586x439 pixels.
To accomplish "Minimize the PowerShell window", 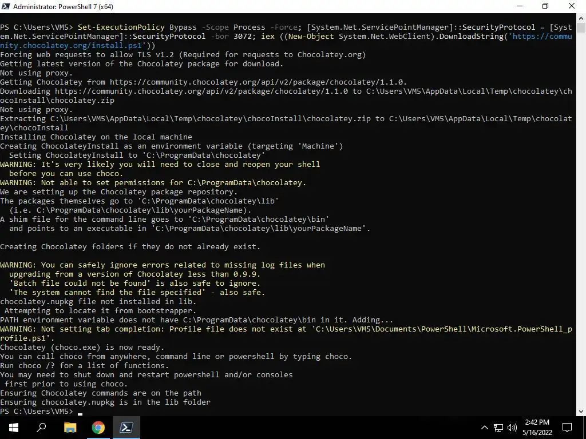I will [520, 6].
